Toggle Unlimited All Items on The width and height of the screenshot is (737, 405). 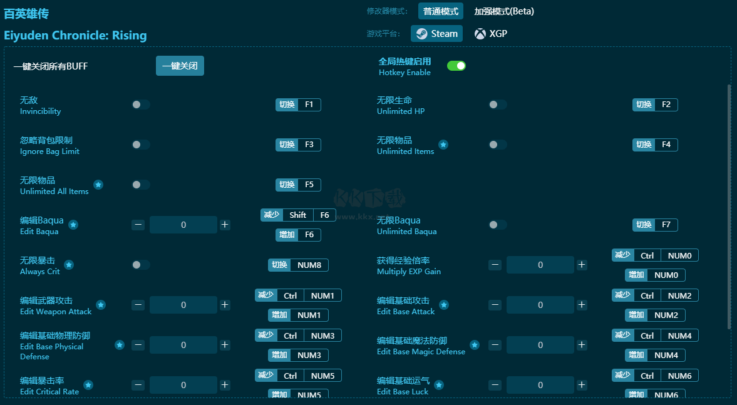pos(141,185)
